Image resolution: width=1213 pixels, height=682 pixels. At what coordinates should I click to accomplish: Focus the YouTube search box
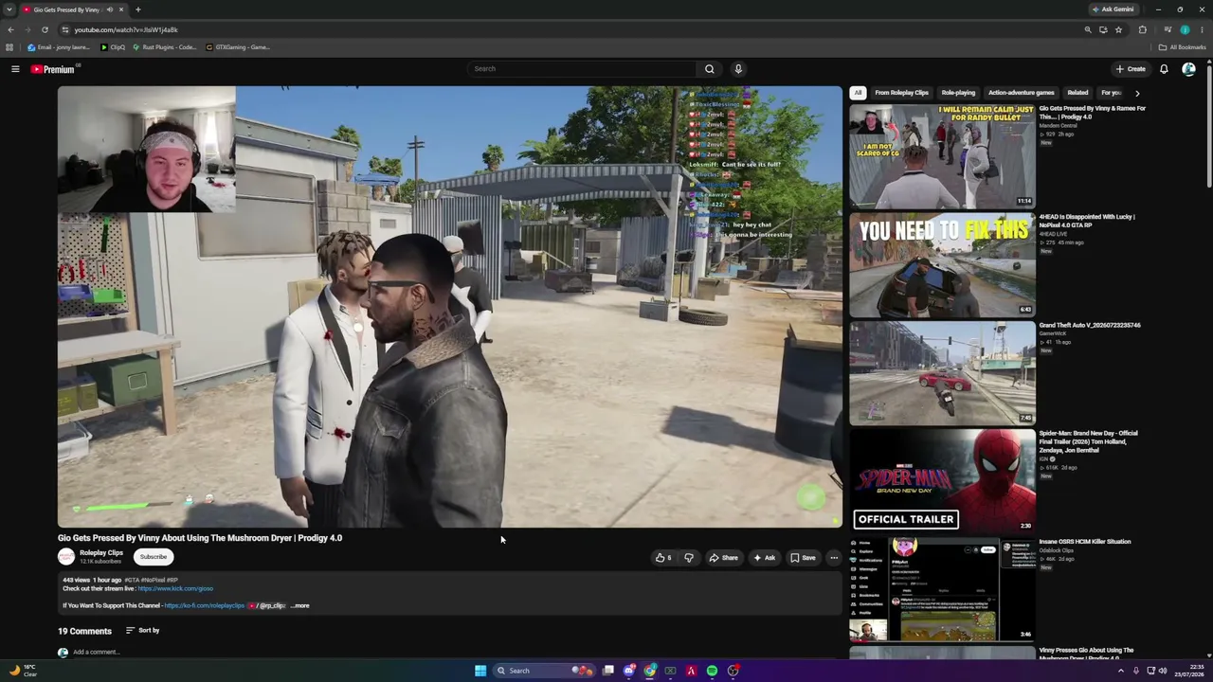(x=582, y=69)
